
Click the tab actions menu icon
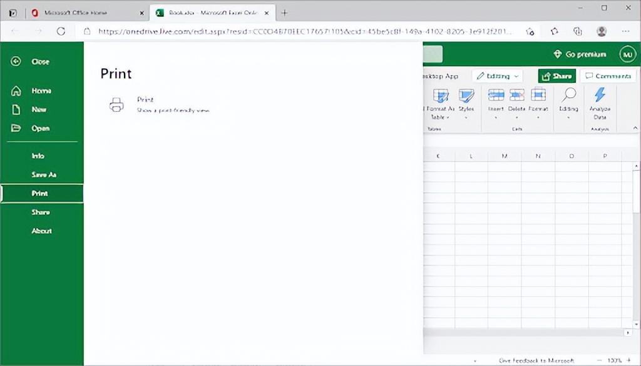[13, 13]
